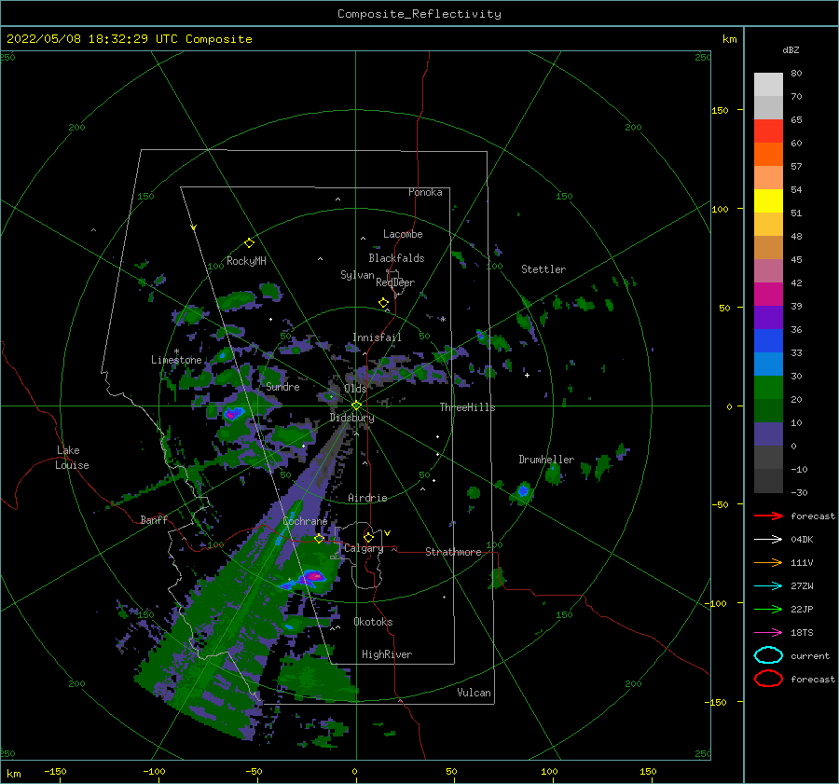Select the magenta swatch at 39 dBZ
This screenshot has height=784, width=839.
click(768, 294)
